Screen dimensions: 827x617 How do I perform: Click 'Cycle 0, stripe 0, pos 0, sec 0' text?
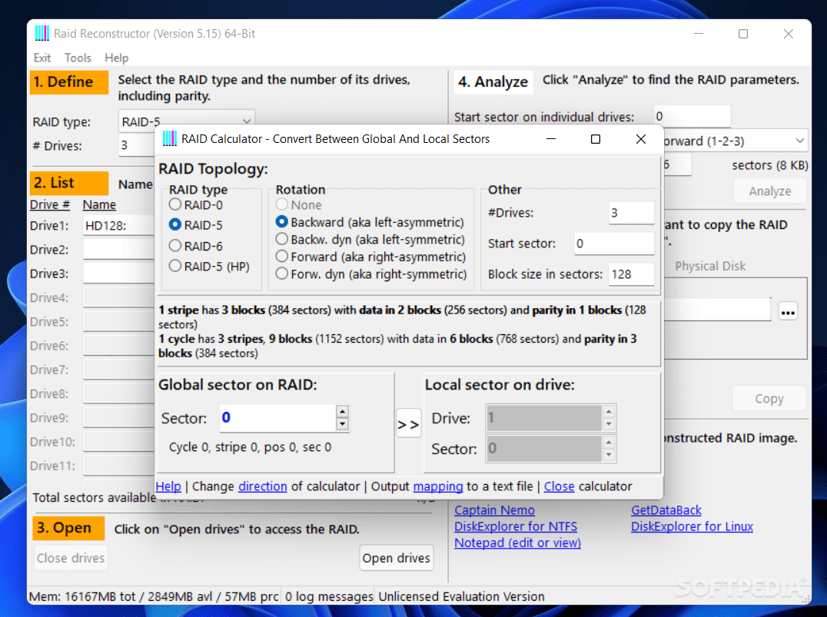250,447
